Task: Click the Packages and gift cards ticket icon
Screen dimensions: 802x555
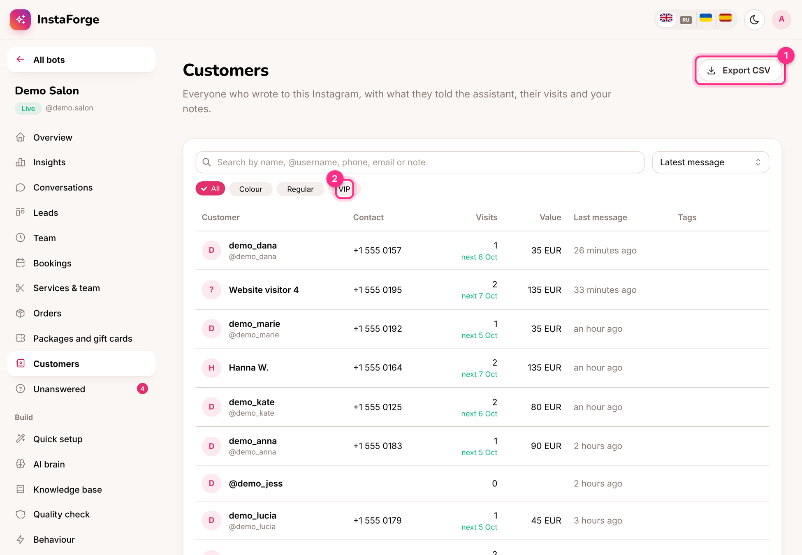Action: click(x=20, y=338)
